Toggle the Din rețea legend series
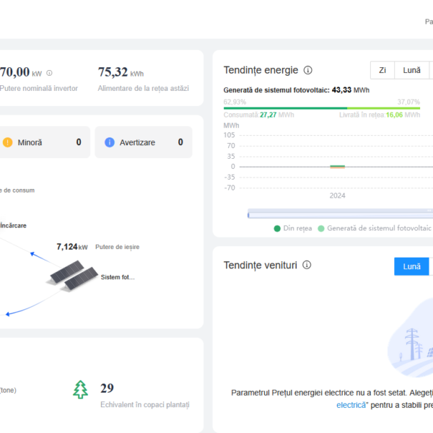This screenshot has width=433, height=433. coord(294,228)
